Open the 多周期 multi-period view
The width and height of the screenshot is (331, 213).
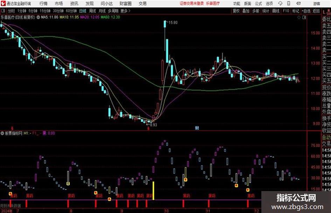pyautogui.click(x=113, y=11)
